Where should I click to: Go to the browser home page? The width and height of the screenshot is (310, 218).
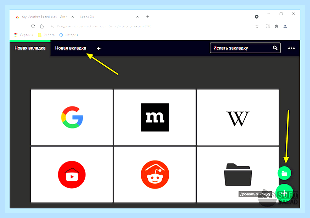click(42, 26)
